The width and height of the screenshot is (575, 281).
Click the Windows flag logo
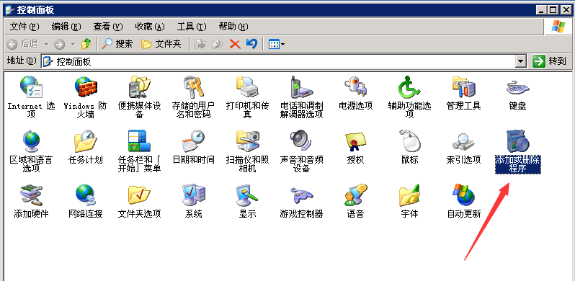[558, 27]
